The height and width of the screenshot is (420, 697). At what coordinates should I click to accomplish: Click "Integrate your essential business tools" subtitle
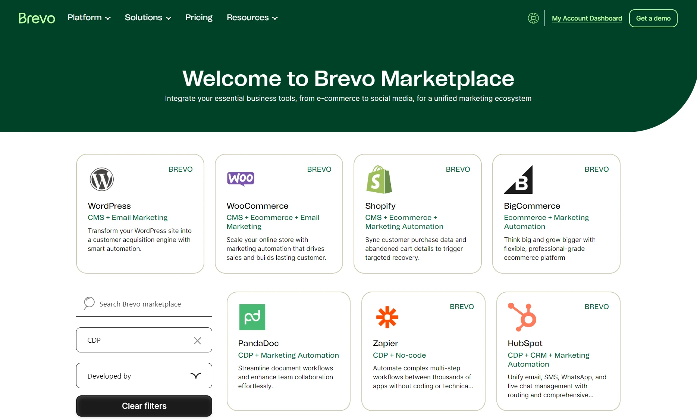[348, 99]
